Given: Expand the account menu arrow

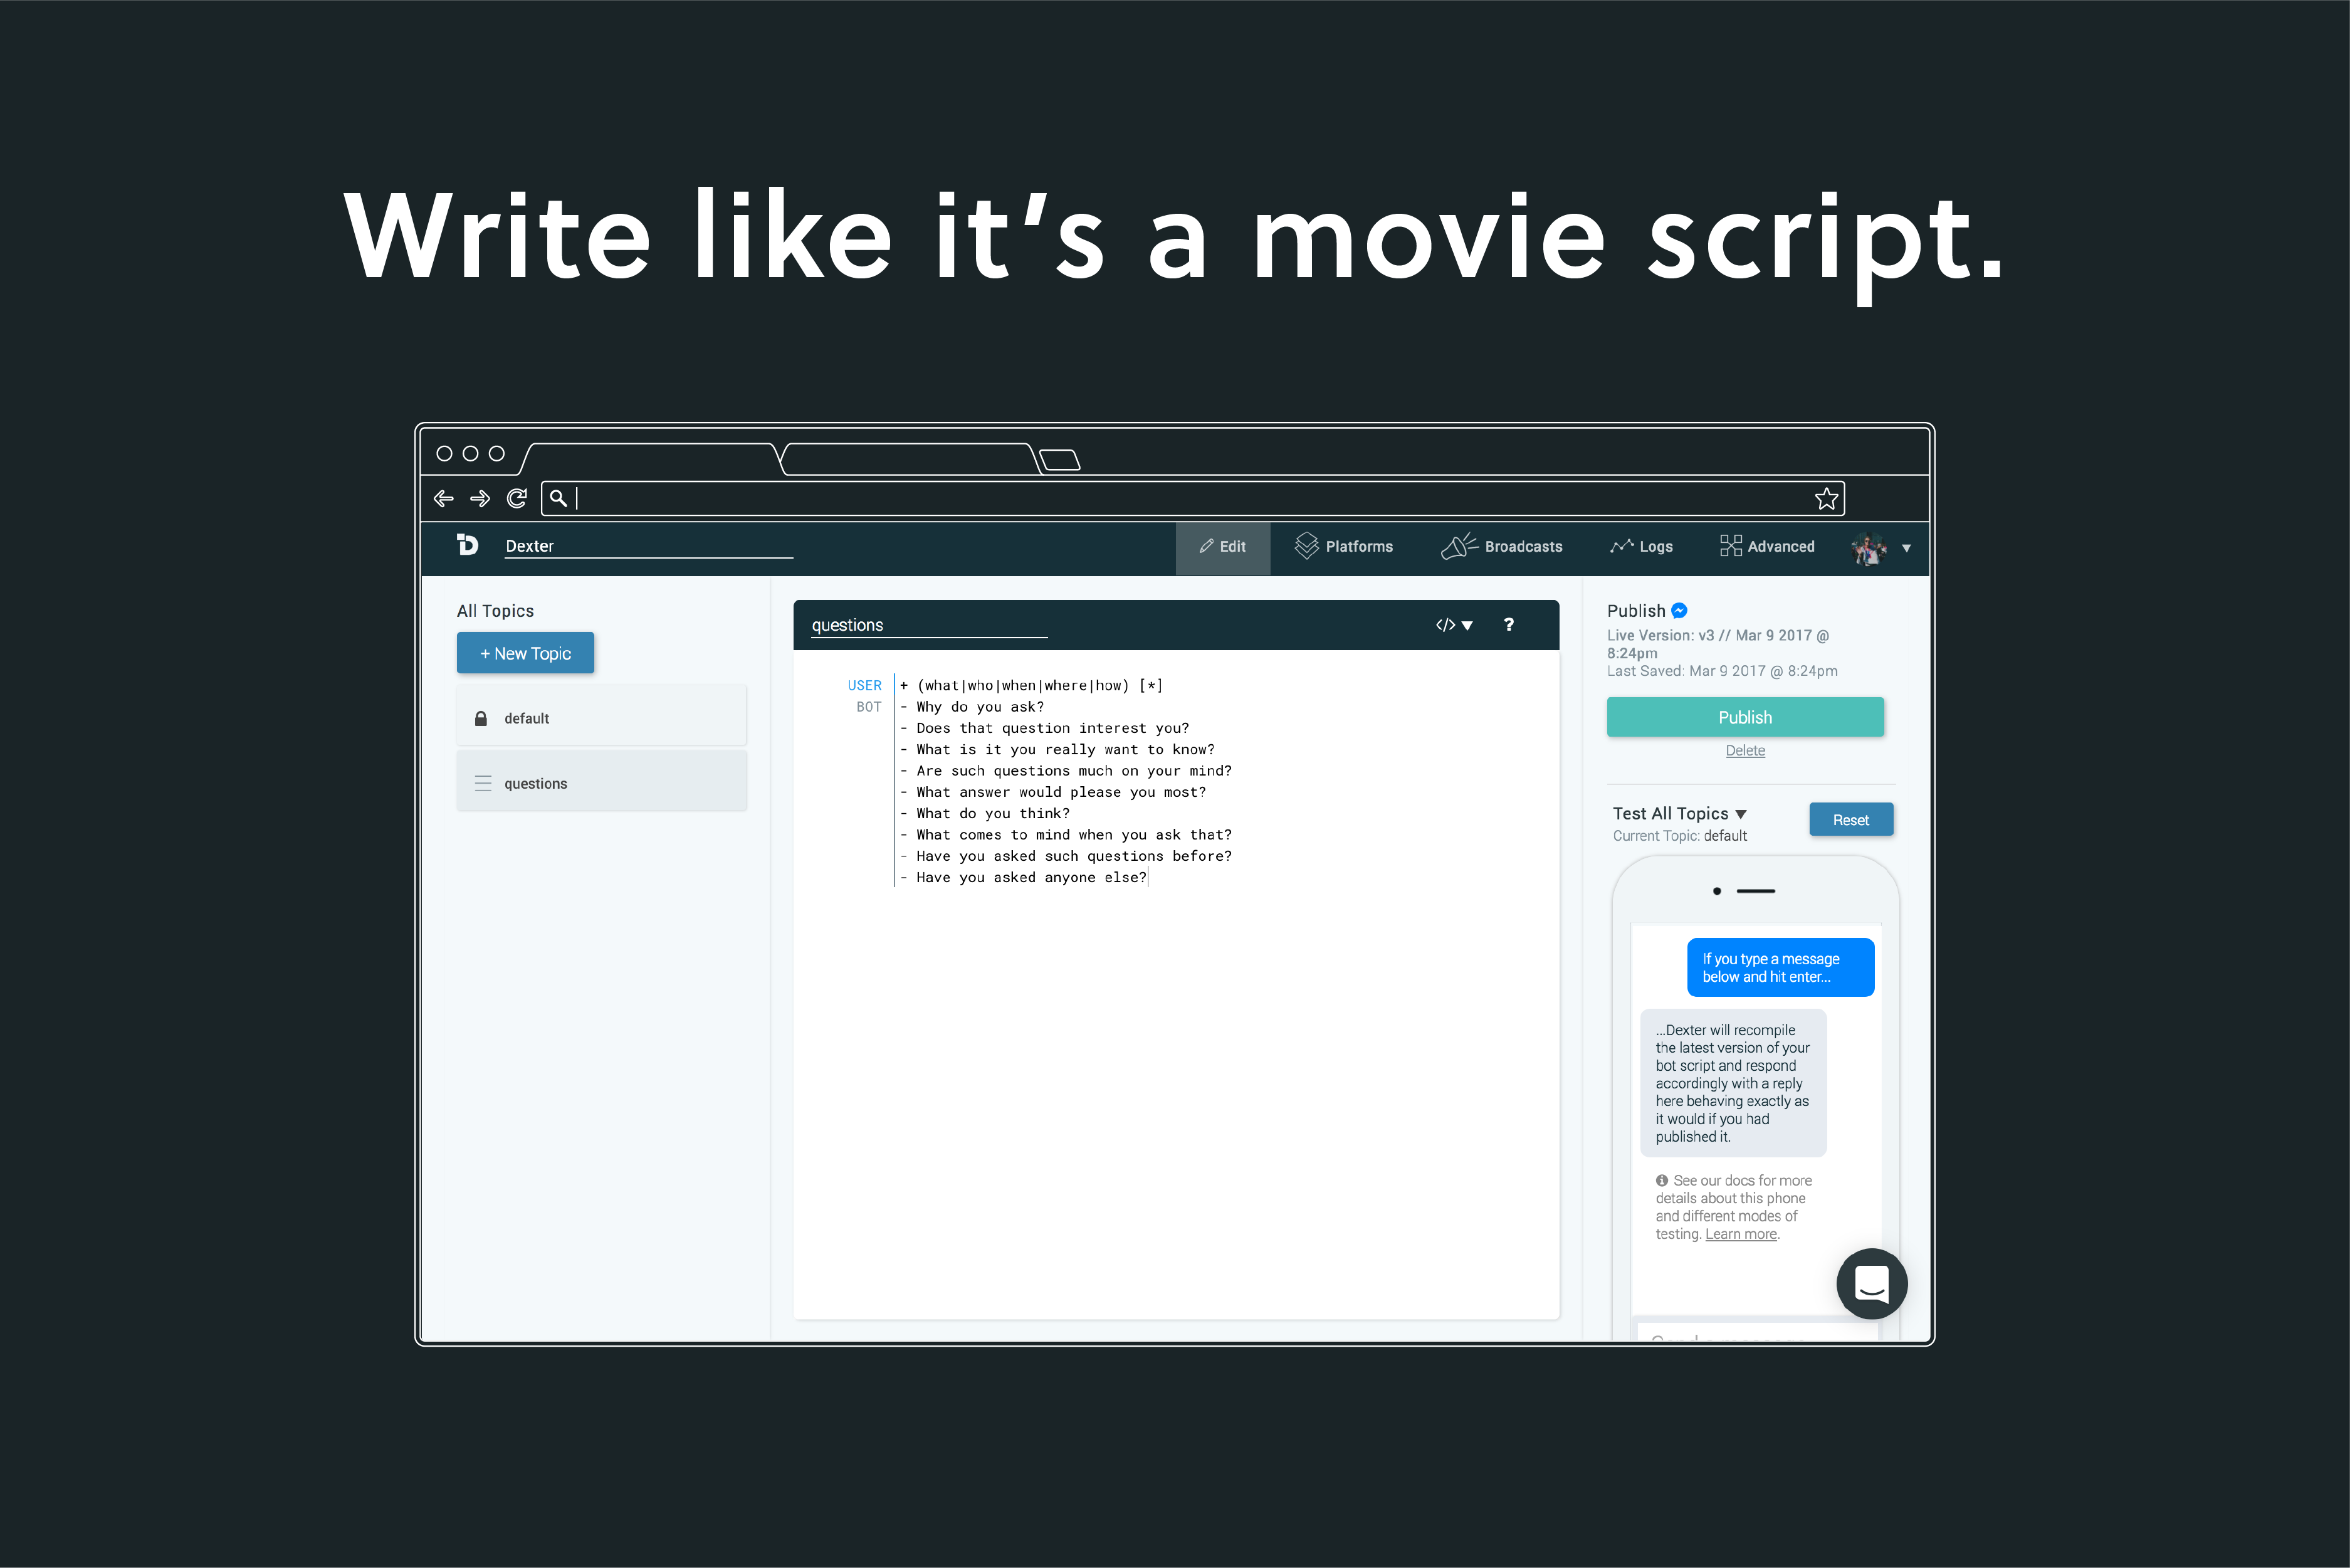Looking at the screenshot, I should click(x=1906, y=548).
